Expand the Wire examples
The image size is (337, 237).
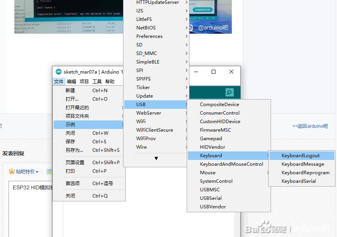tap(156, 147)
